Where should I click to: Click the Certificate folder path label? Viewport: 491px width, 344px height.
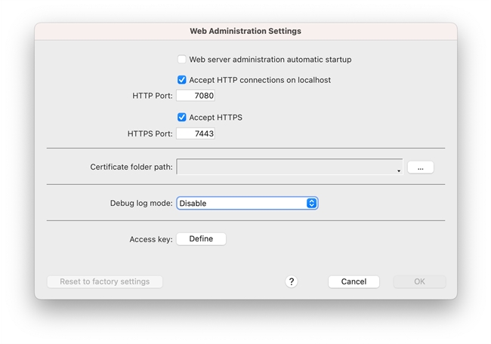[x=131, y=167]
